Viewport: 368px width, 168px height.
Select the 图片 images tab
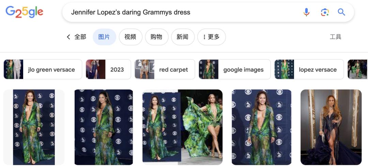coord(104,37)
